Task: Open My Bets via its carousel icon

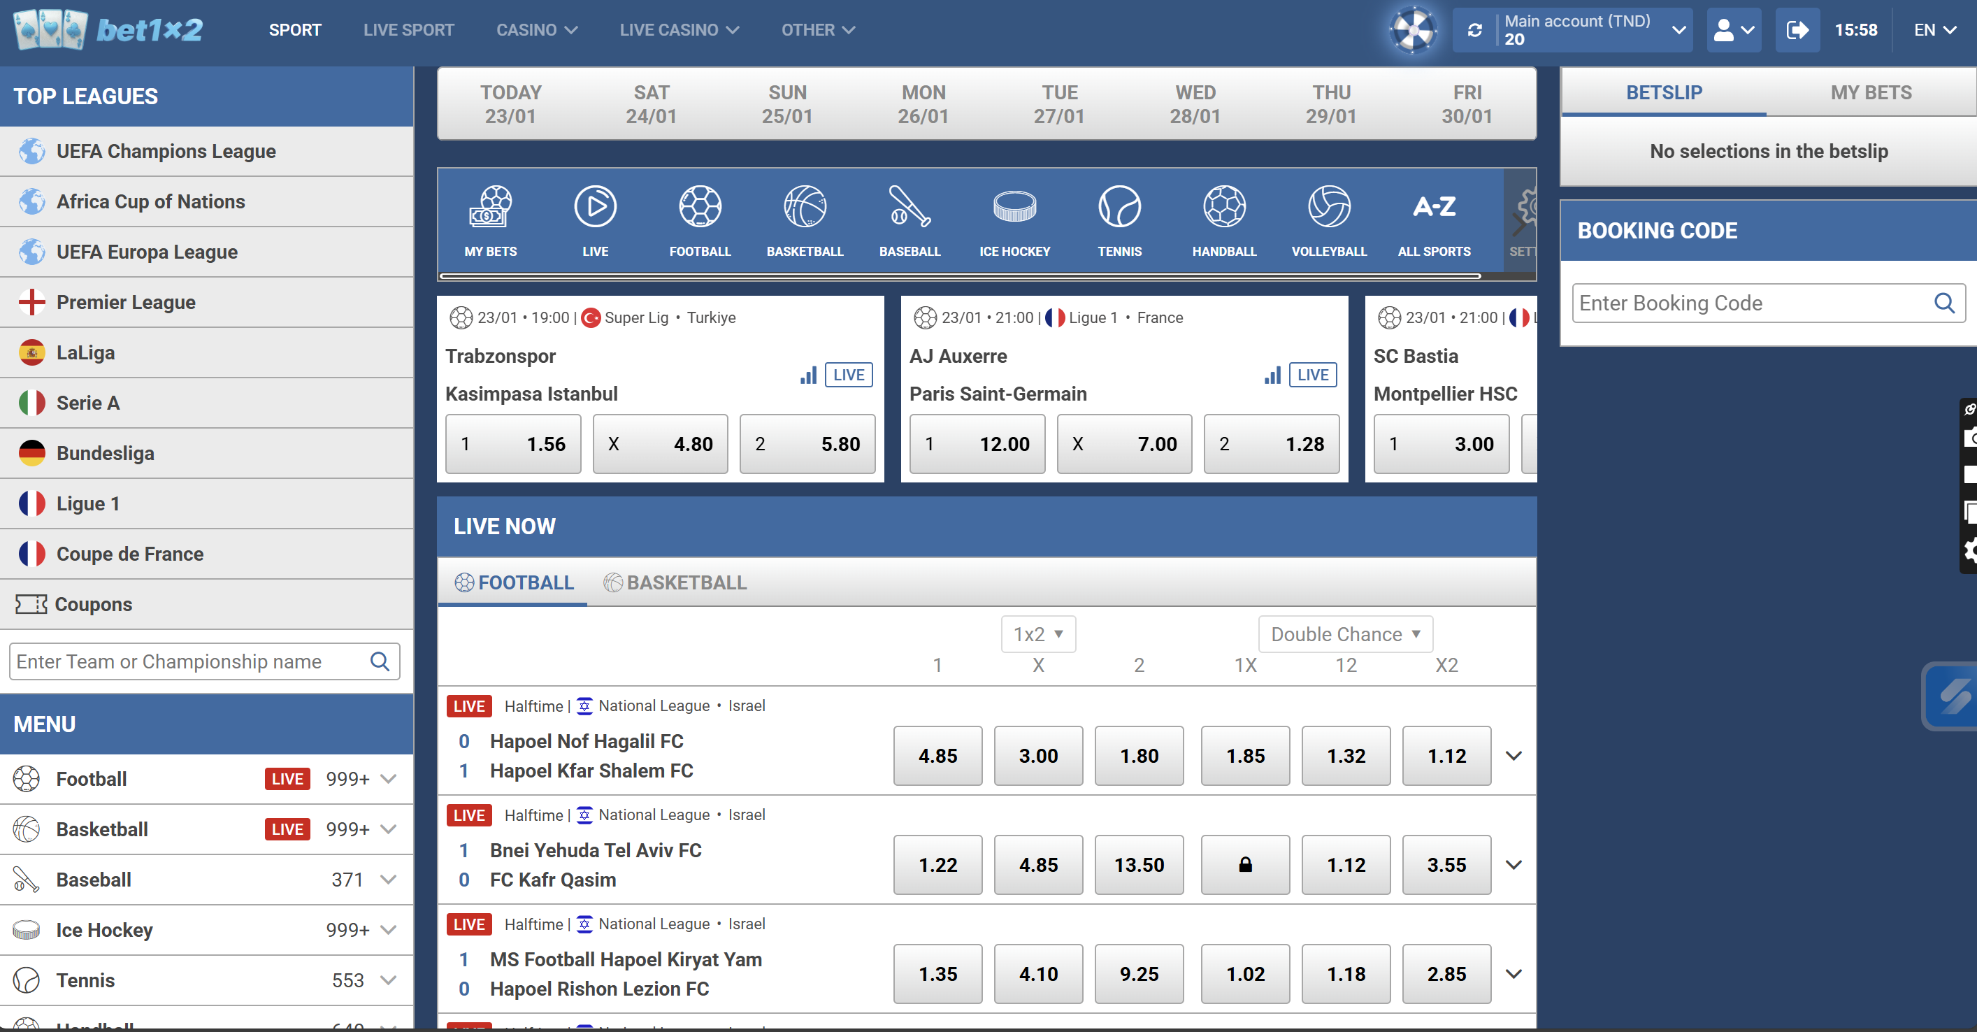Action: point(491,219)
